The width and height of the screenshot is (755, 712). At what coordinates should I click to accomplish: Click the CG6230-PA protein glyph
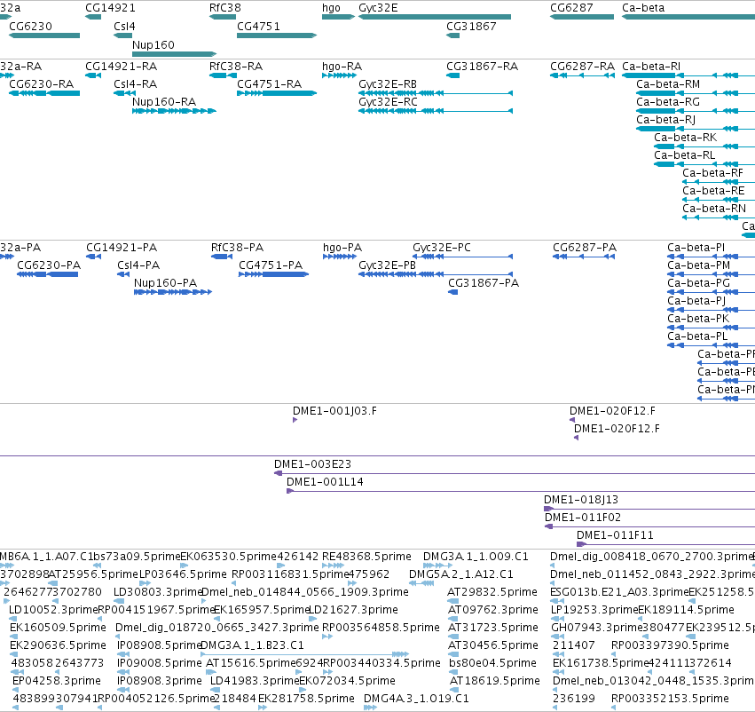47,274
